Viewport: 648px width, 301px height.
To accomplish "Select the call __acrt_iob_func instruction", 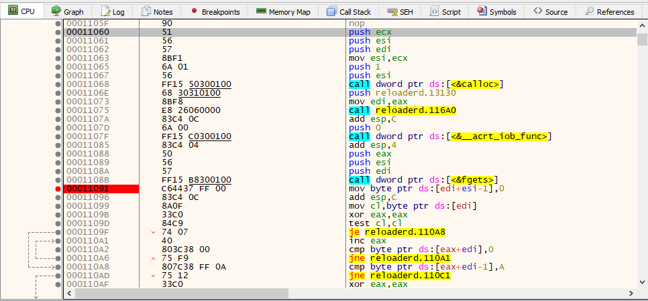I will (x=451, y=136).
